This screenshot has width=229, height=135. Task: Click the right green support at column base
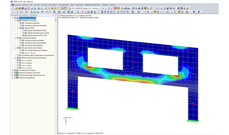(x=193, y=121)
